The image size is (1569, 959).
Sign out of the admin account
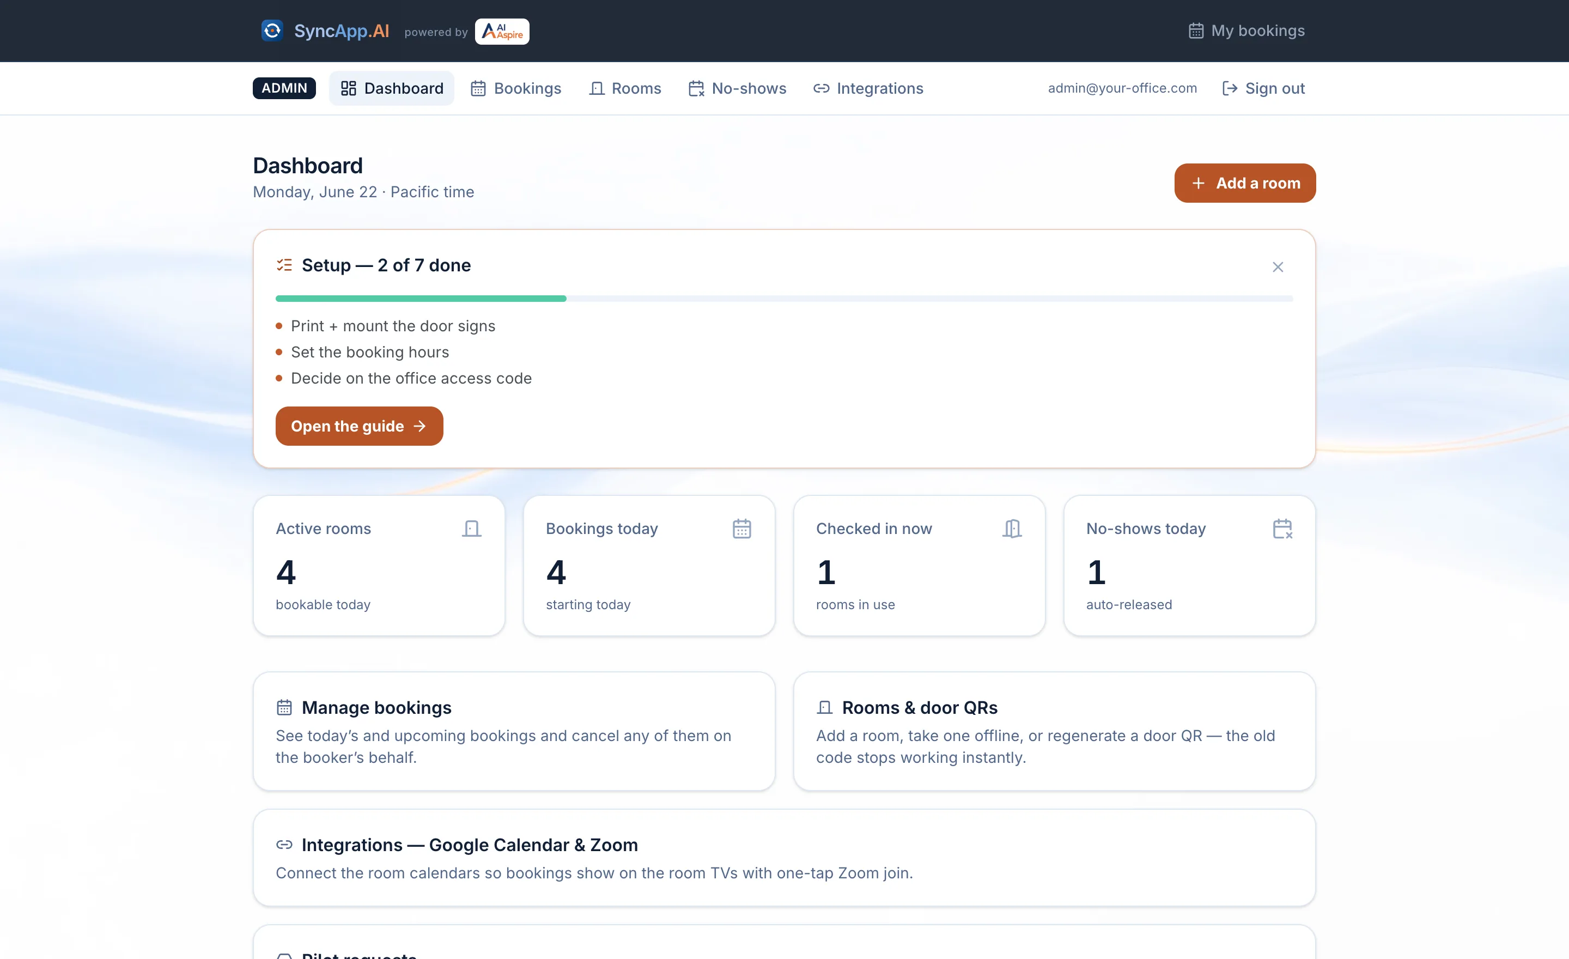click(x=1263, y=88)
